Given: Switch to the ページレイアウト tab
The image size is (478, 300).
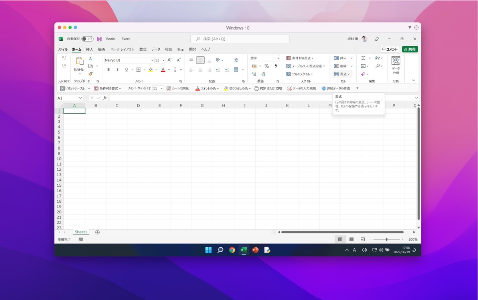Looking at the screenshot, I should click(122, 49).
